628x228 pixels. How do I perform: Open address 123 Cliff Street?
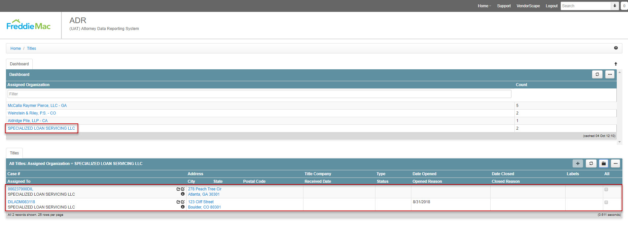201,202
